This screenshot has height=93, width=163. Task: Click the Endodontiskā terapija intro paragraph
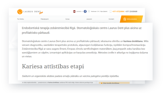(x=82, y=30)
